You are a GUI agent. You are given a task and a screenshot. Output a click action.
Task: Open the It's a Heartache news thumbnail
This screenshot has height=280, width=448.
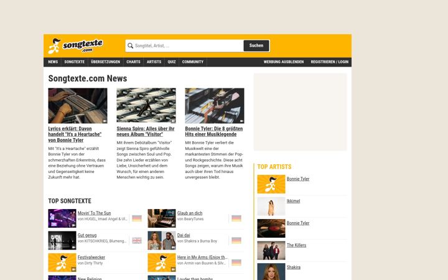(x=78, y=106)
